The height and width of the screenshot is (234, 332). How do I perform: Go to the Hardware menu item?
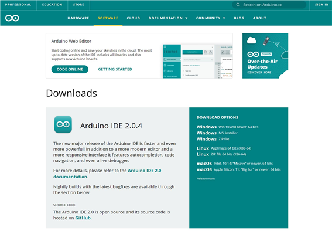[78, 18]
